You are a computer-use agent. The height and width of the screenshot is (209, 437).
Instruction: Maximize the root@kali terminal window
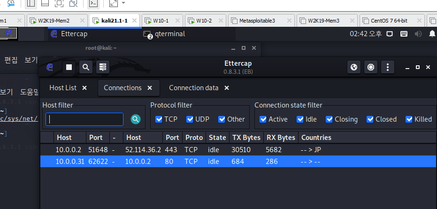pyautogui.click(x=243, y=48)
